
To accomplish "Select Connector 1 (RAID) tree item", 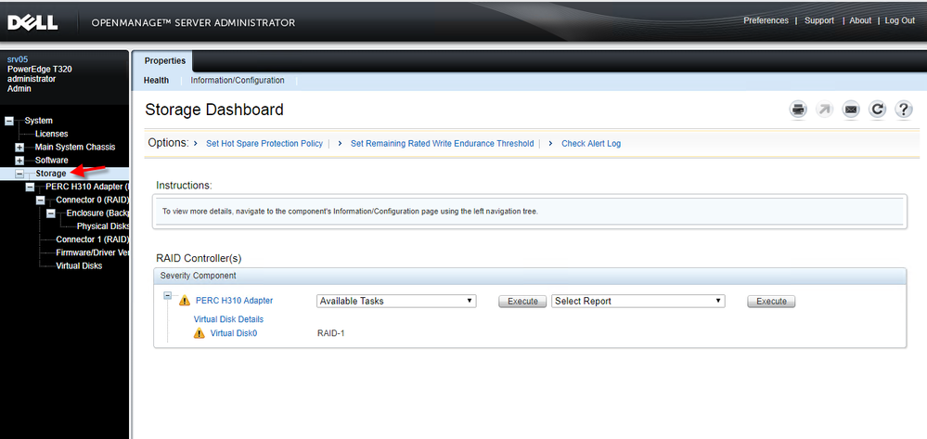I will (x=92, y=239).
